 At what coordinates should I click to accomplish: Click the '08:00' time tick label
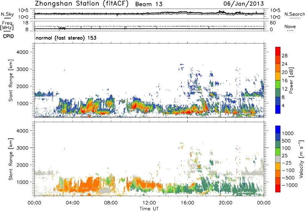click(x=111, y=203)
